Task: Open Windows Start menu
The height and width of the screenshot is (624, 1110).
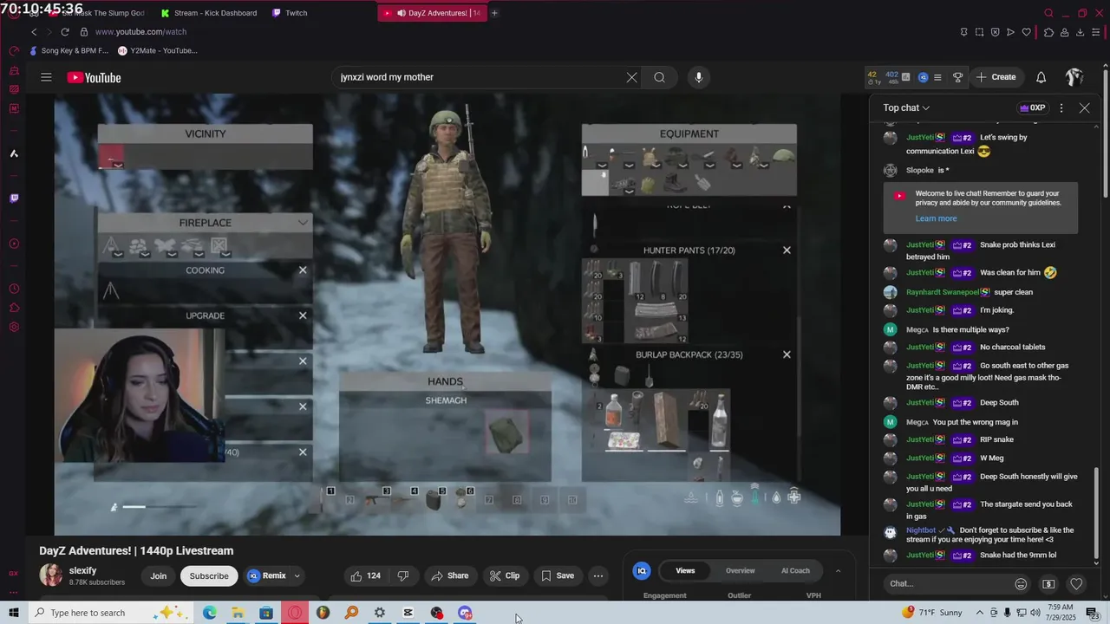Action: tap(14, 613)
